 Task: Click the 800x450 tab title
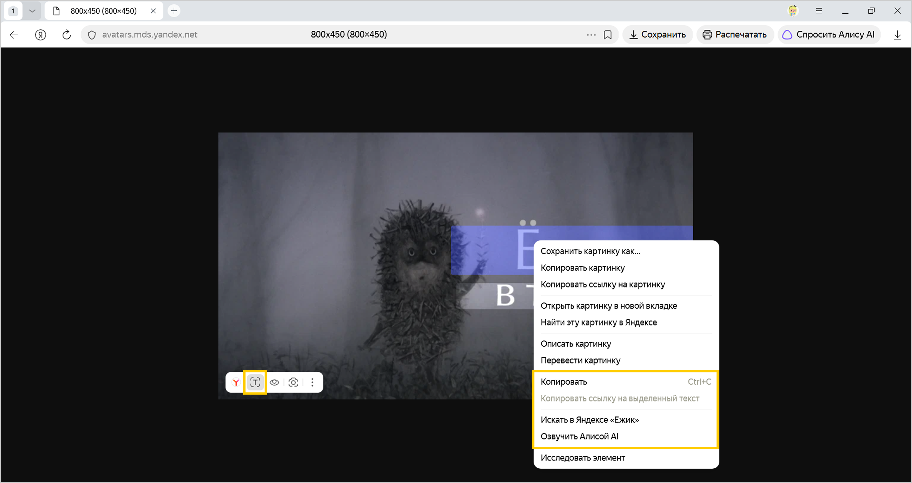click(x=103, y=11)
